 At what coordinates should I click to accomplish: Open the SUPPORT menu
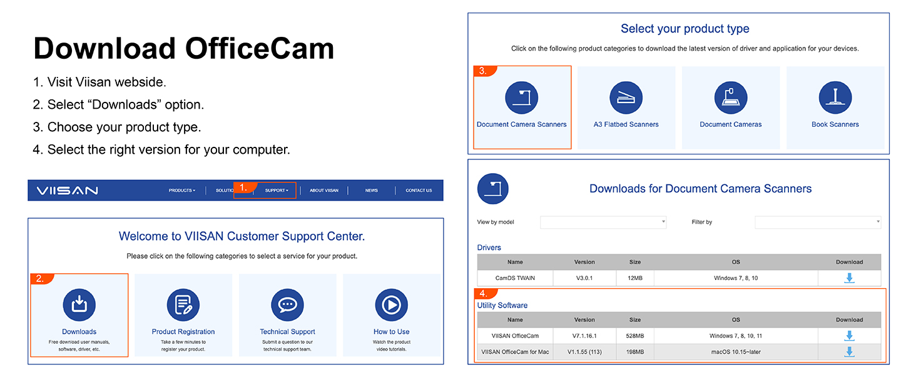pos(277,191)
